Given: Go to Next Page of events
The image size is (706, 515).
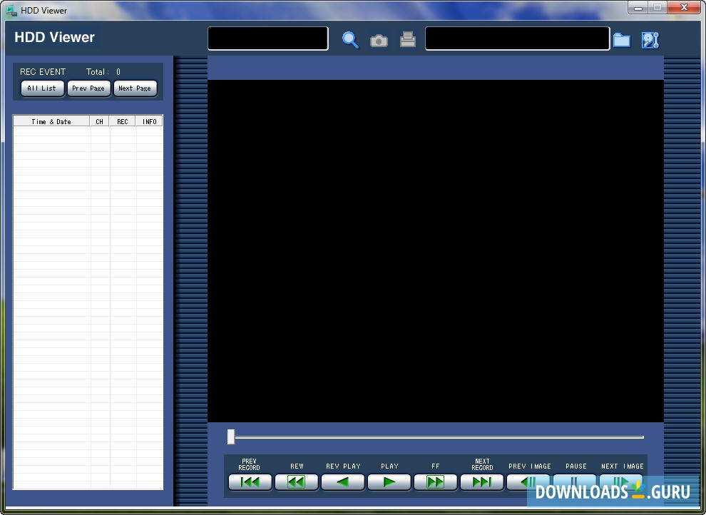Looking at the screenshot, I should click(135, 88).
